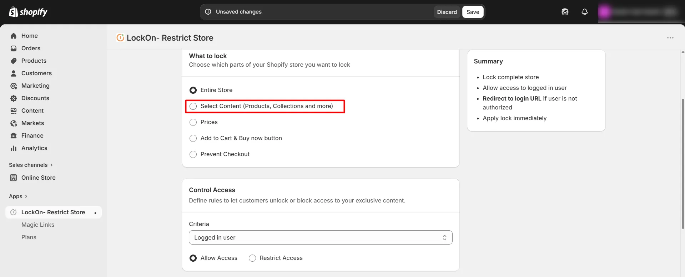Click the page vertical scrollbar
This screenshot has width=685, height=277.
[683, 164]
